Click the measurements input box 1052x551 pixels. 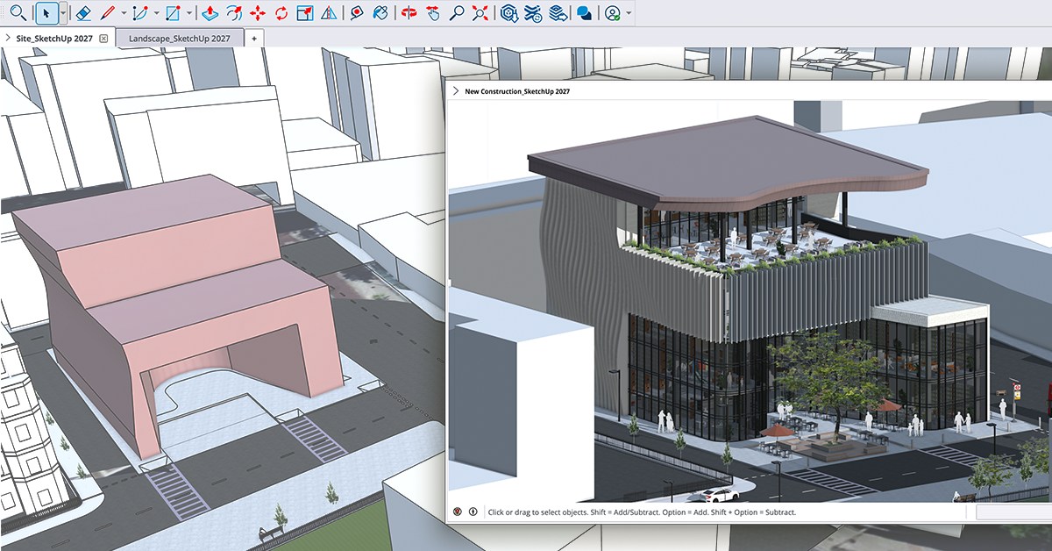coord(1013,512)
